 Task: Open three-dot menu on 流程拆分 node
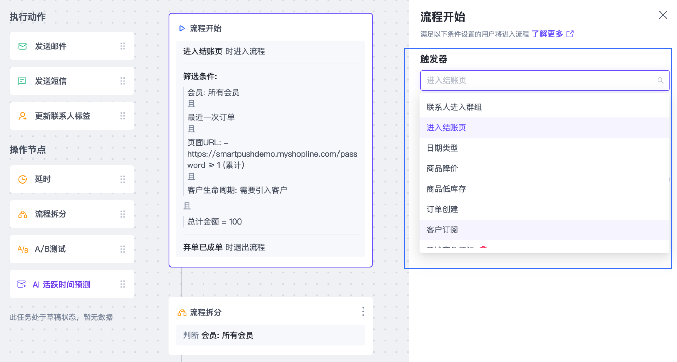point(363,312)
